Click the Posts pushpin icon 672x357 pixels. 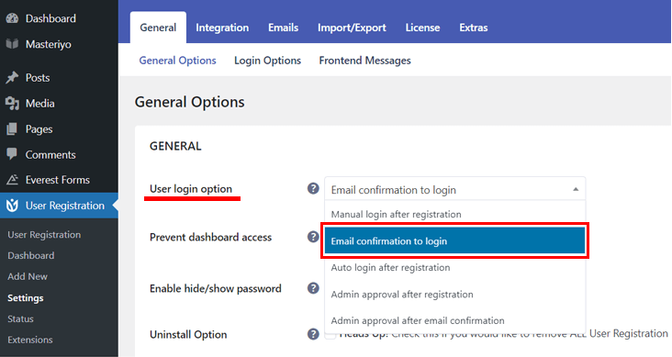[12, 78]
